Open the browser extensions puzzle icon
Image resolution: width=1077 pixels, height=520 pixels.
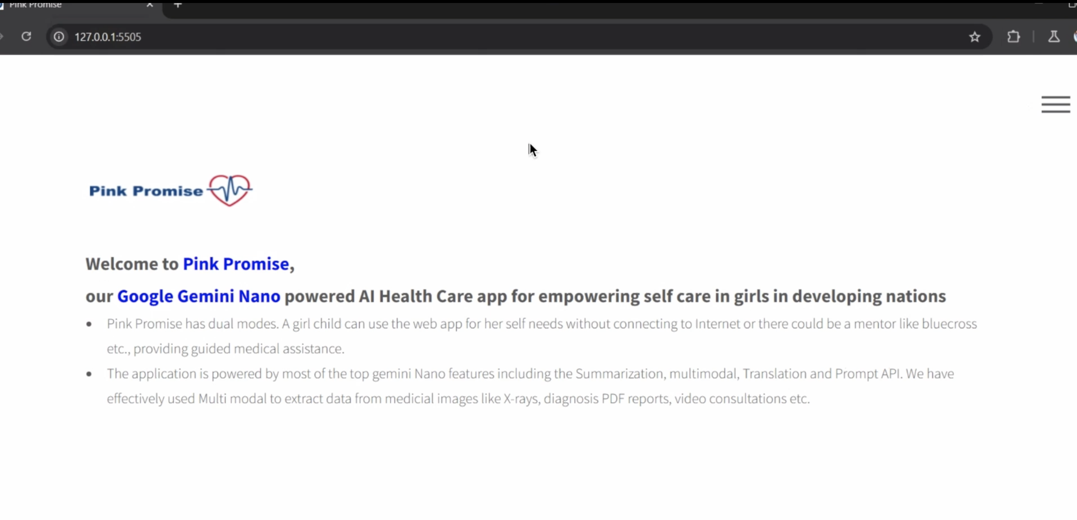pyautogui.click(x=1013, y=37)
